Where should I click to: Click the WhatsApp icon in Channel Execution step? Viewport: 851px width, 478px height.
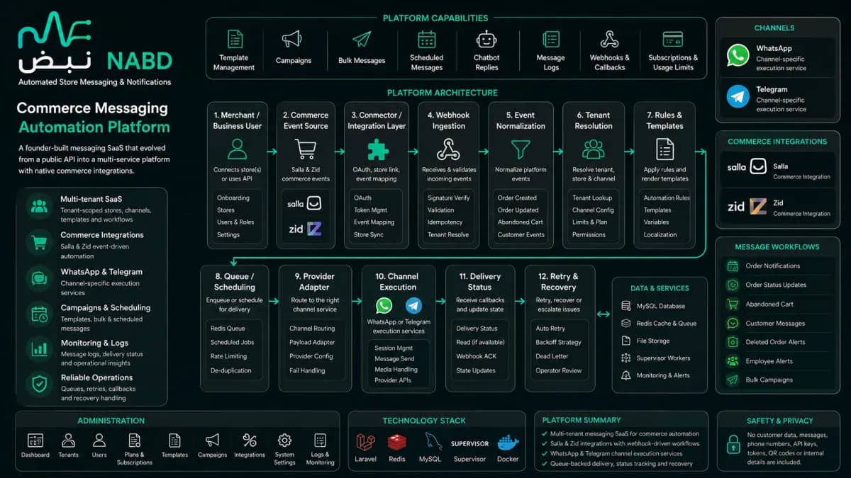[384, 306]
